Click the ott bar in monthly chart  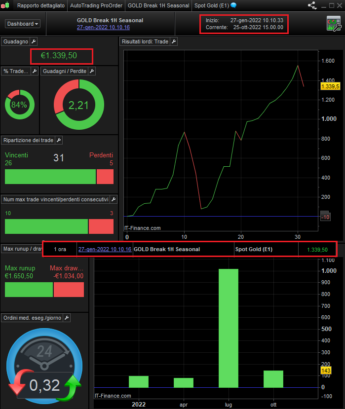click(x=273, y=379)
